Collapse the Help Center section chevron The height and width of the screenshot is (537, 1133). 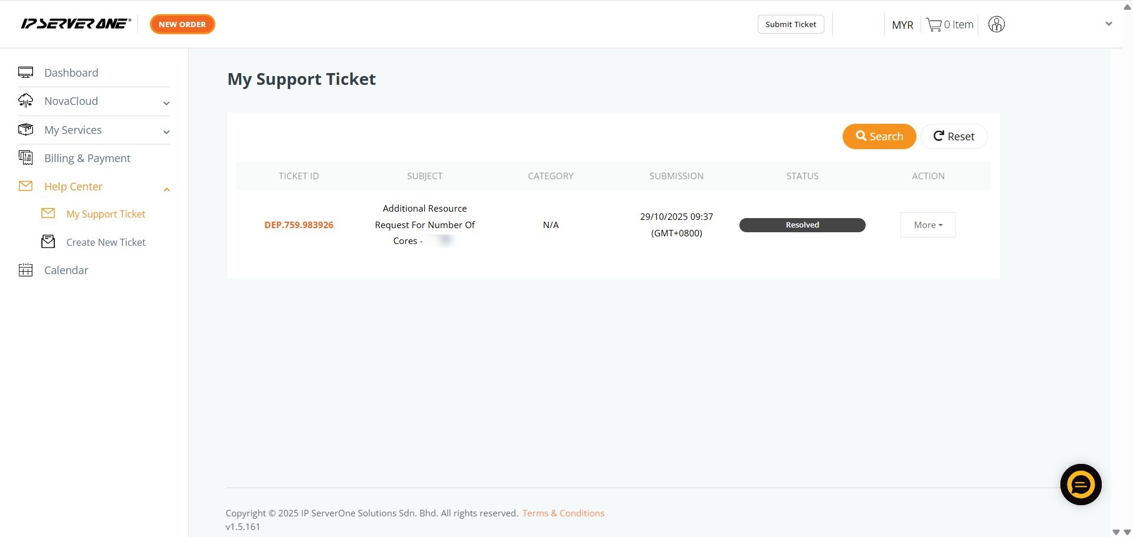[166, 189]
